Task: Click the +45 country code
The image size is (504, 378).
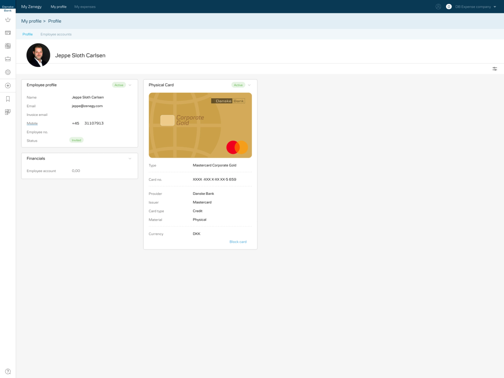Action: [x=76, y=123]
